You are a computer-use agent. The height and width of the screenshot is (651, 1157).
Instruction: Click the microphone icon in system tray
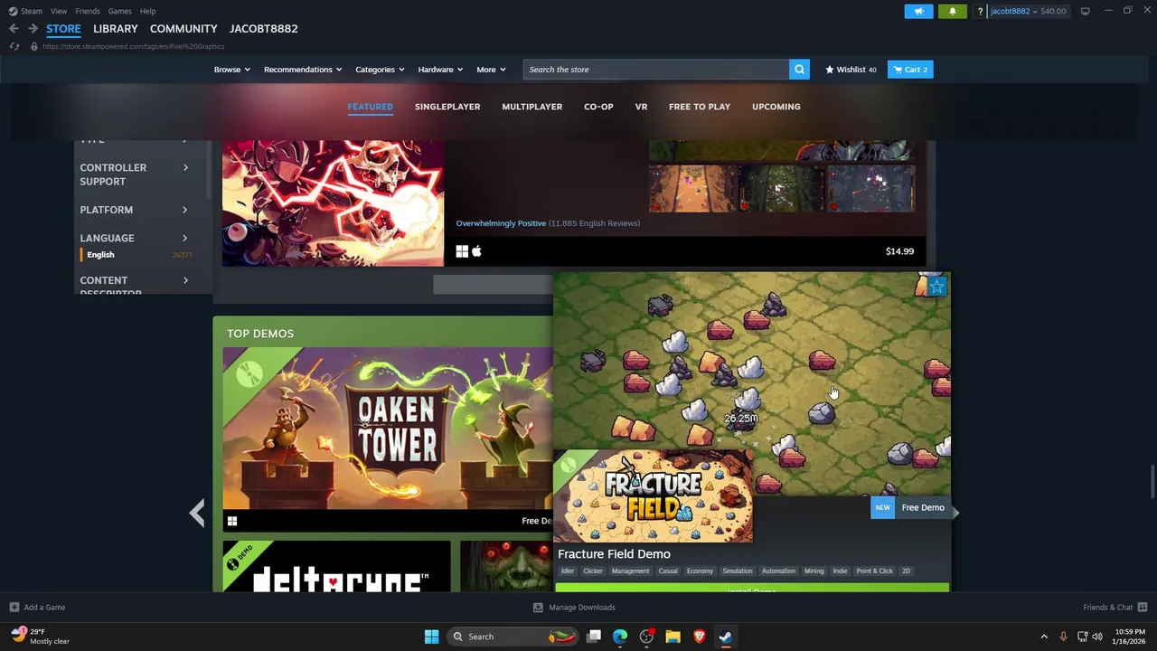[x=1064, y=637]
